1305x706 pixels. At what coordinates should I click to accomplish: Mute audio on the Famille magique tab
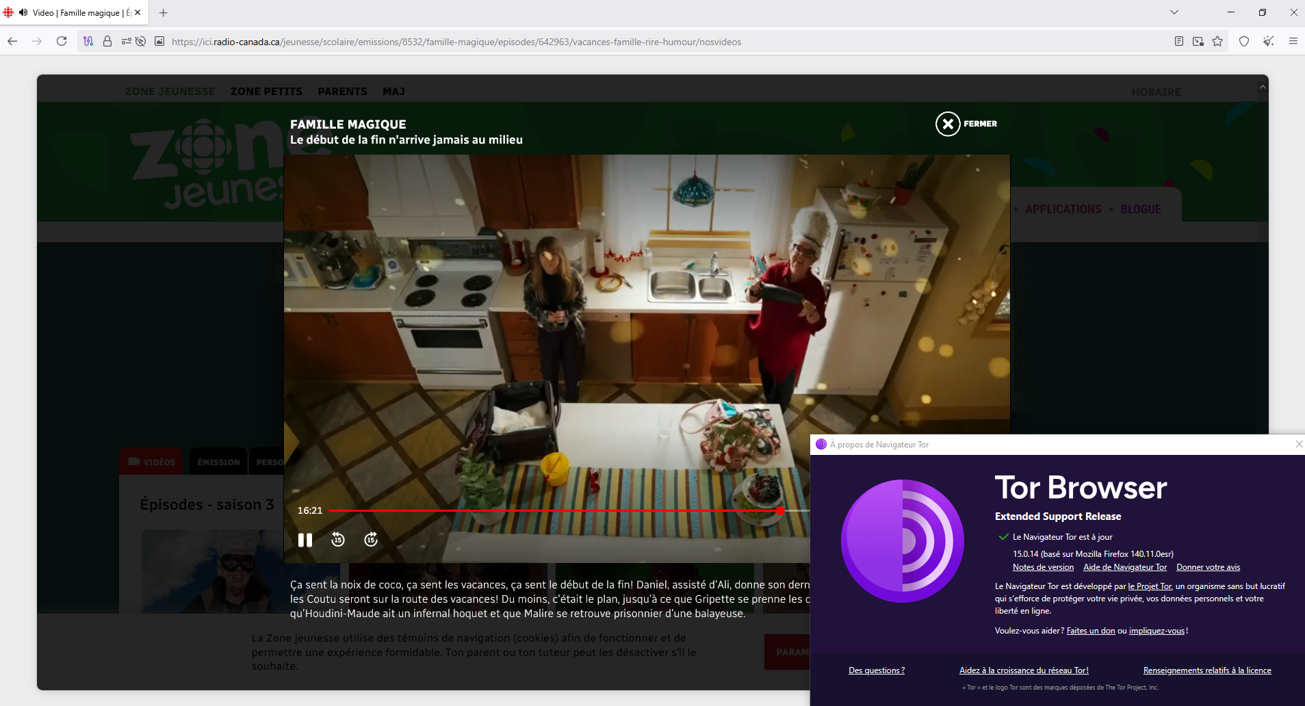23,12
